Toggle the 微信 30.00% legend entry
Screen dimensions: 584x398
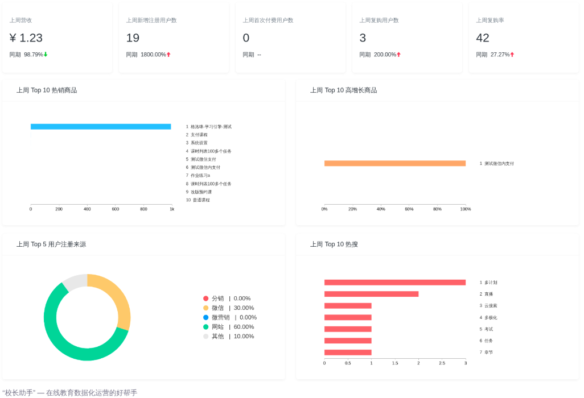coord(228,308)
